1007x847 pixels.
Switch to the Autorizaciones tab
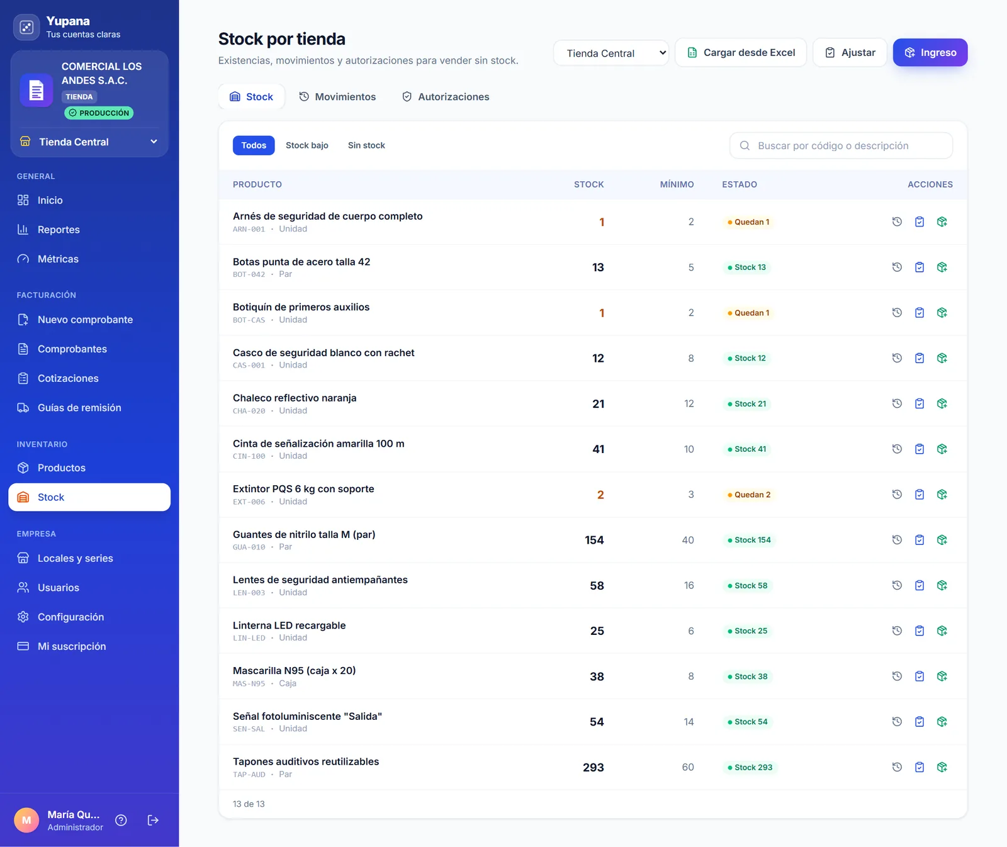[x=446, y=97]
